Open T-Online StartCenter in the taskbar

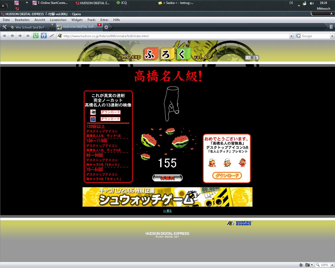pyautogui.click(x=50, y=3)
